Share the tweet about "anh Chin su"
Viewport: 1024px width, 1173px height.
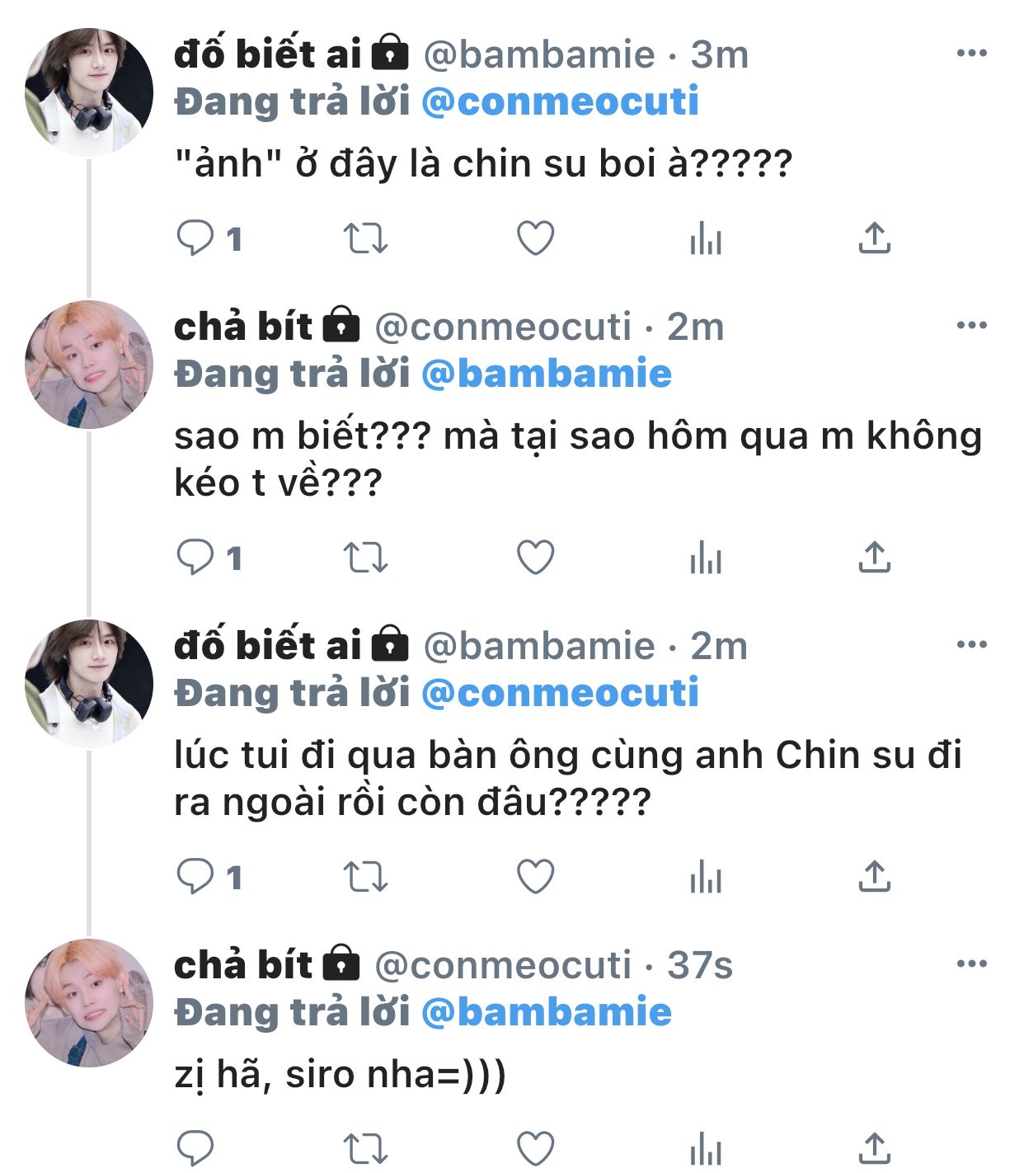point(874,877)
